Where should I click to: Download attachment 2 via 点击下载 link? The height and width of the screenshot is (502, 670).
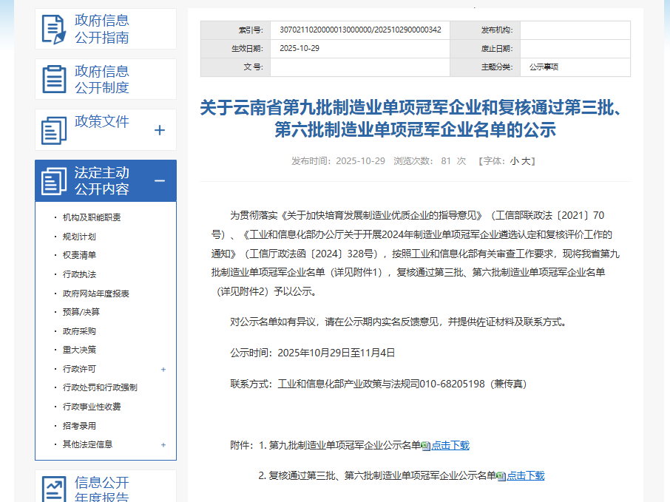526,475
